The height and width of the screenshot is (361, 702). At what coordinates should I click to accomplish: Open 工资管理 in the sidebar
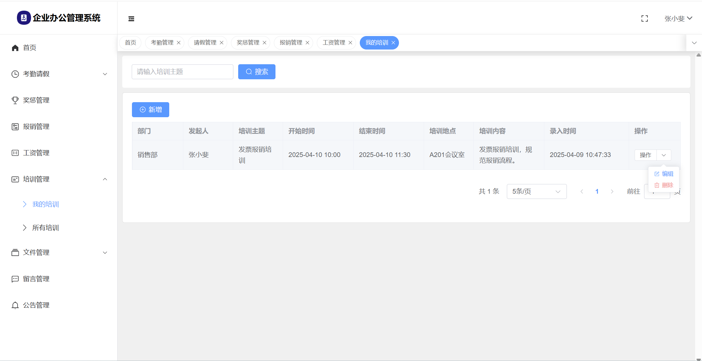36,153
